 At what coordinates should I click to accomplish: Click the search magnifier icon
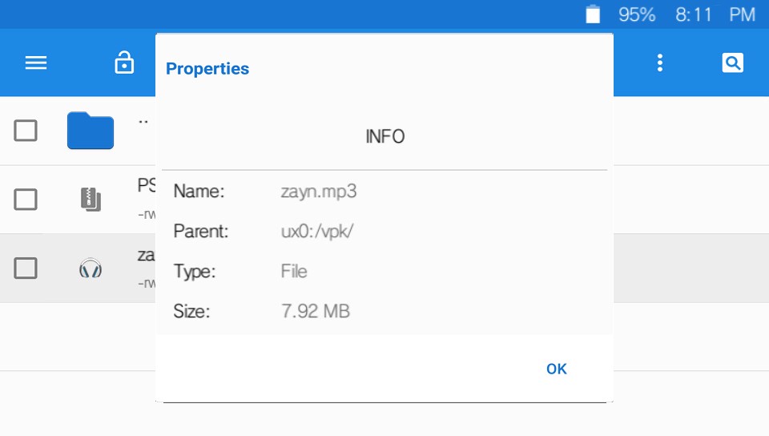(733, 63)
